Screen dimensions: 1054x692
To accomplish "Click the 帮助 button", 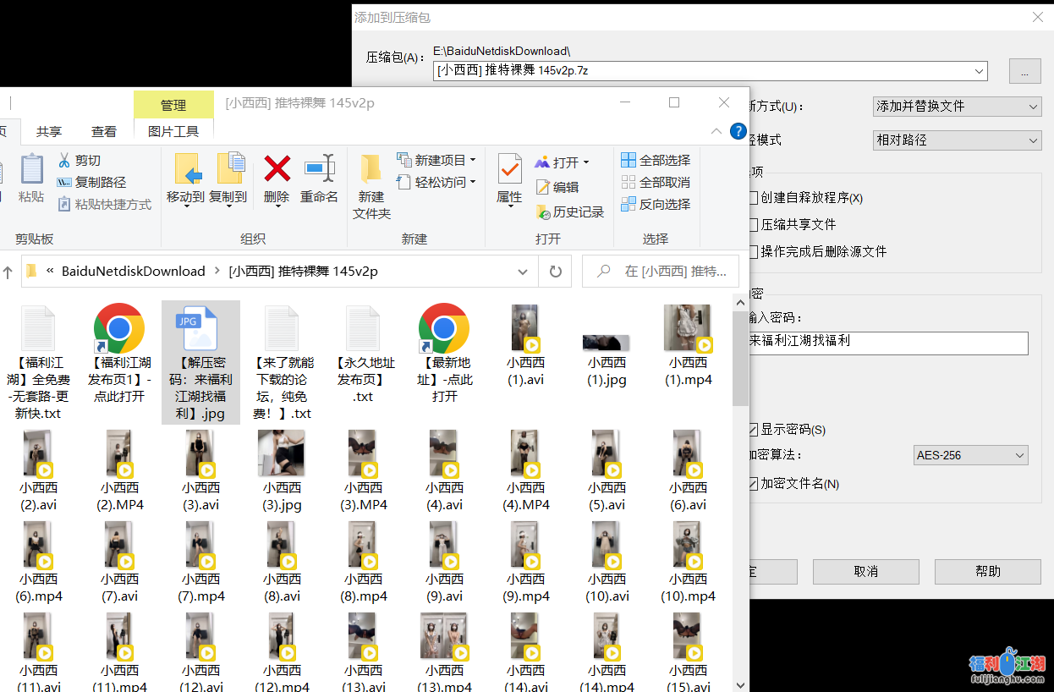I will pyautogui.click(x=987, y=571).
